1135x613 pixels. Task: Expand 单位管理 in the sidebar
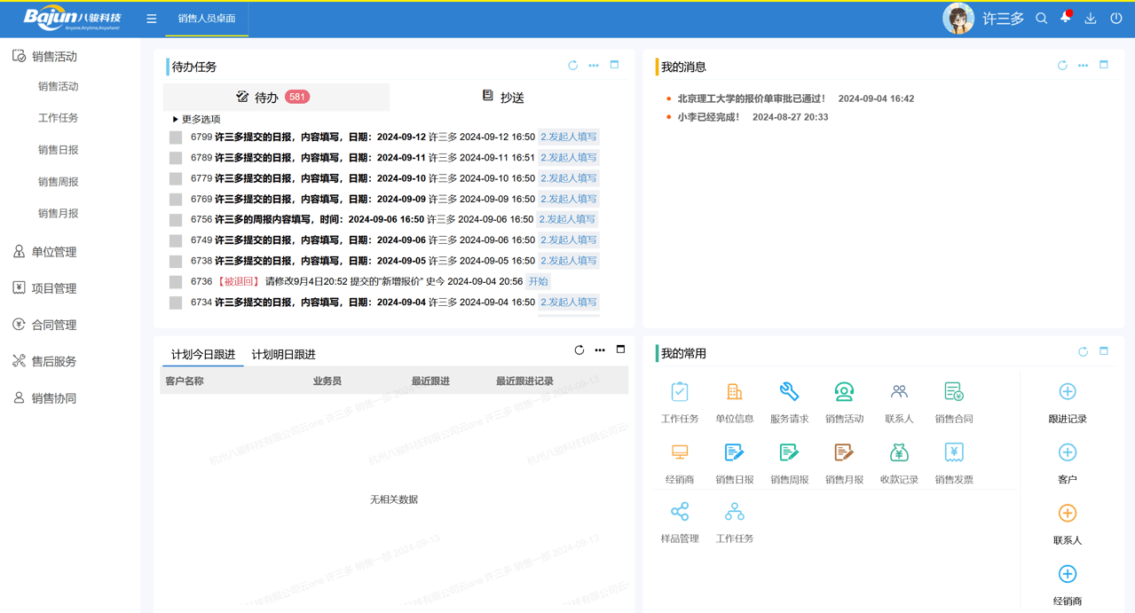coord(54,252)
